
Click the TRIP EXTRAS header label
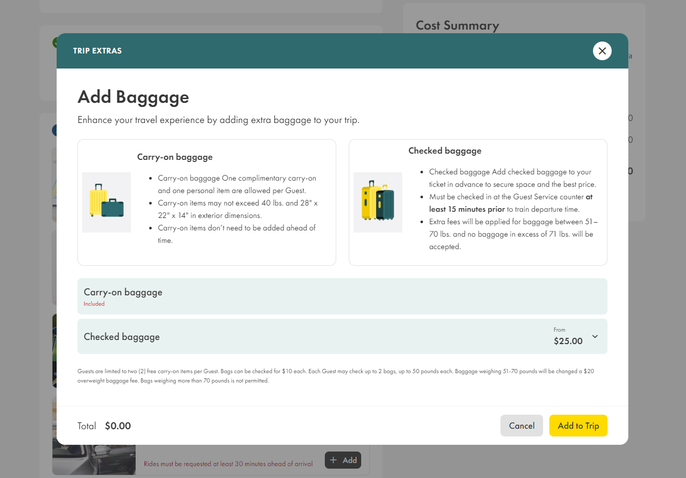pyautogui.click(x=97, y=50)
